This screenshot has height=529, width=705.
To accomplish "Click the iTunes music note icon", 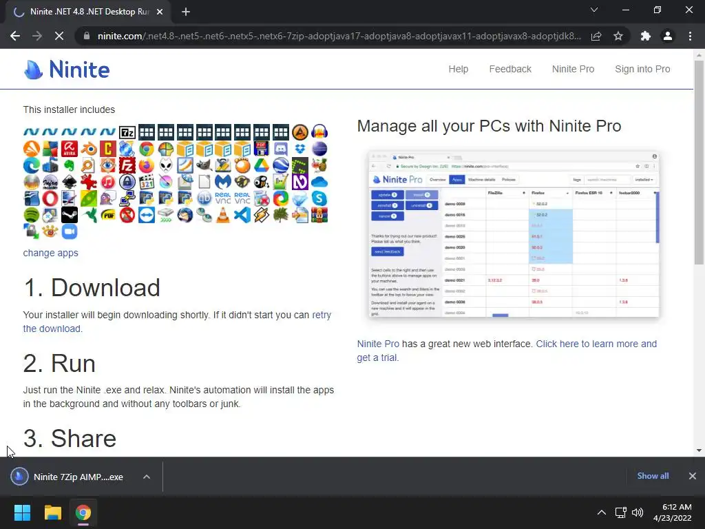I will point(108,182).
